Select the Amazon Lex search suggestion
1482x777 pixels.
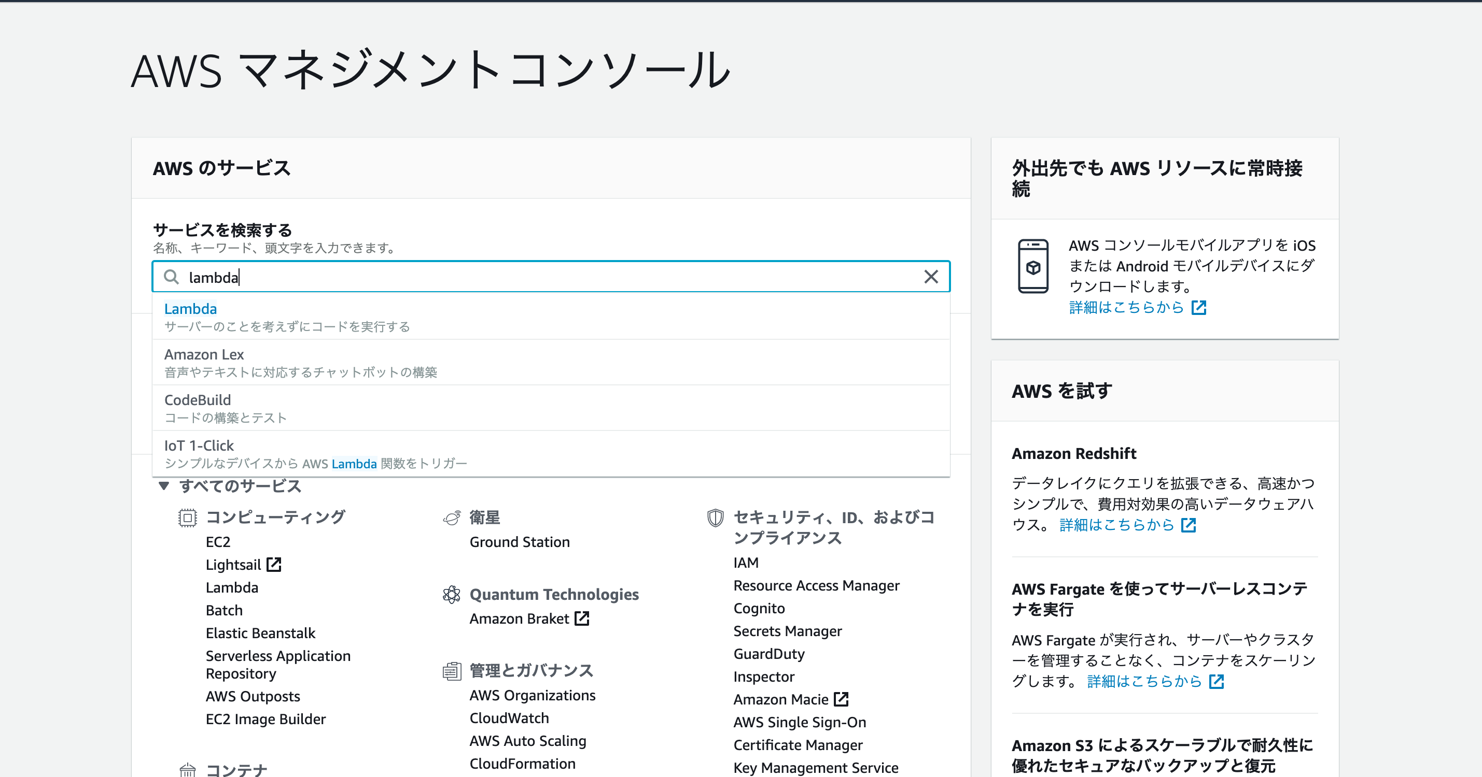pyautogui.click(x=551, y=362)
